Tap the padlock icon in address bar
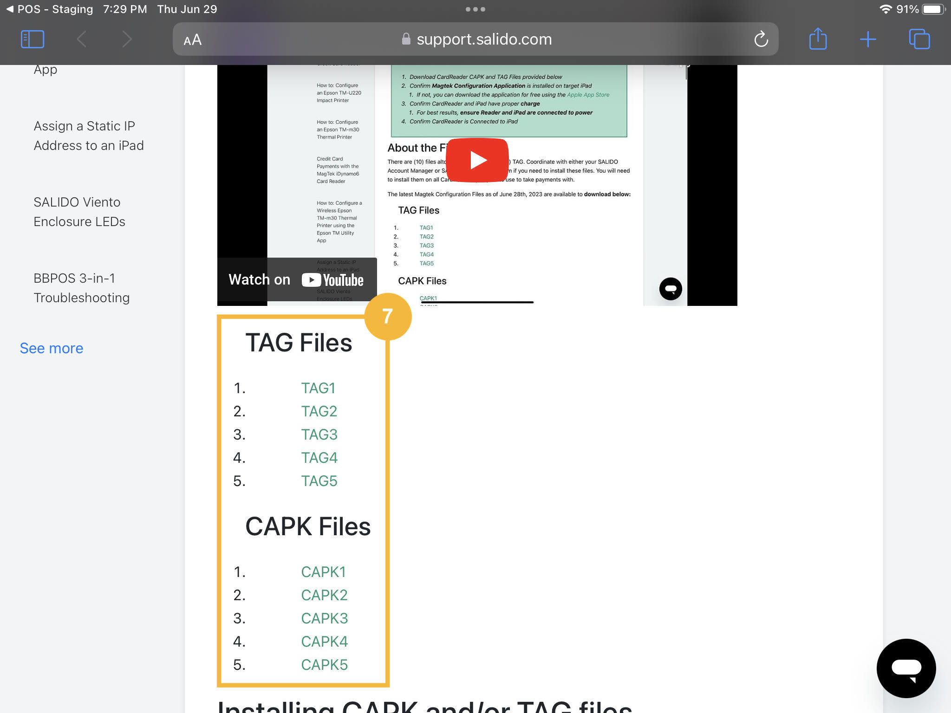The width and height of the screenshot is (951, 713). 406,39
